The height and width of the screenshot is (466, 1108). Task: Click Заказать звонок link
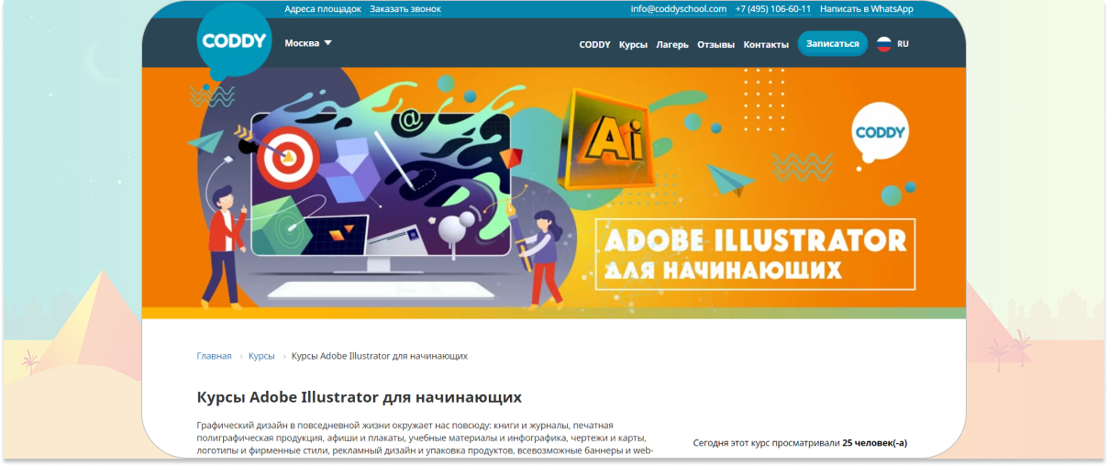(x=405, y=9)
